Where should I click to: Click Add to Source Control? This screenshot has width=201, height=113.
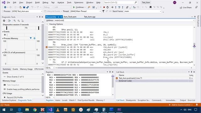click(181, 105)
